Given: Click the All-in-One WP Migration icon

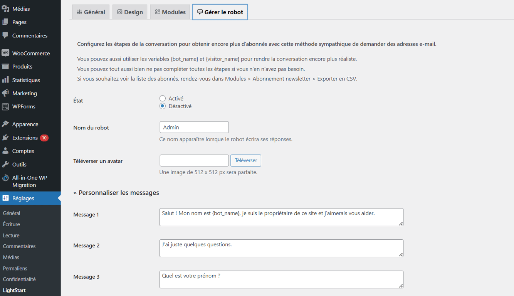Looking at the screenshot, I should tap(5, 178).
